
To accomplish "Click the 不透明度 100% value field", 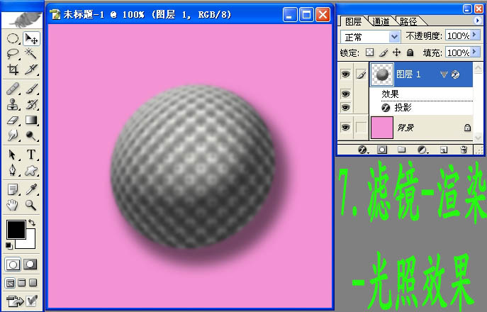I will click(458, 35).
